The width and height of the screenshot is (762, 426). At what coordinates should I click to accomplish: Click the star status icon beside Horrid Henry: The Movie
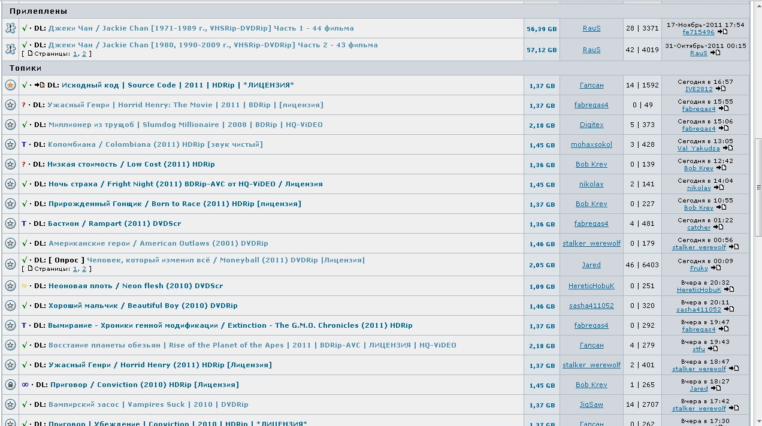[x=10, y=105]
